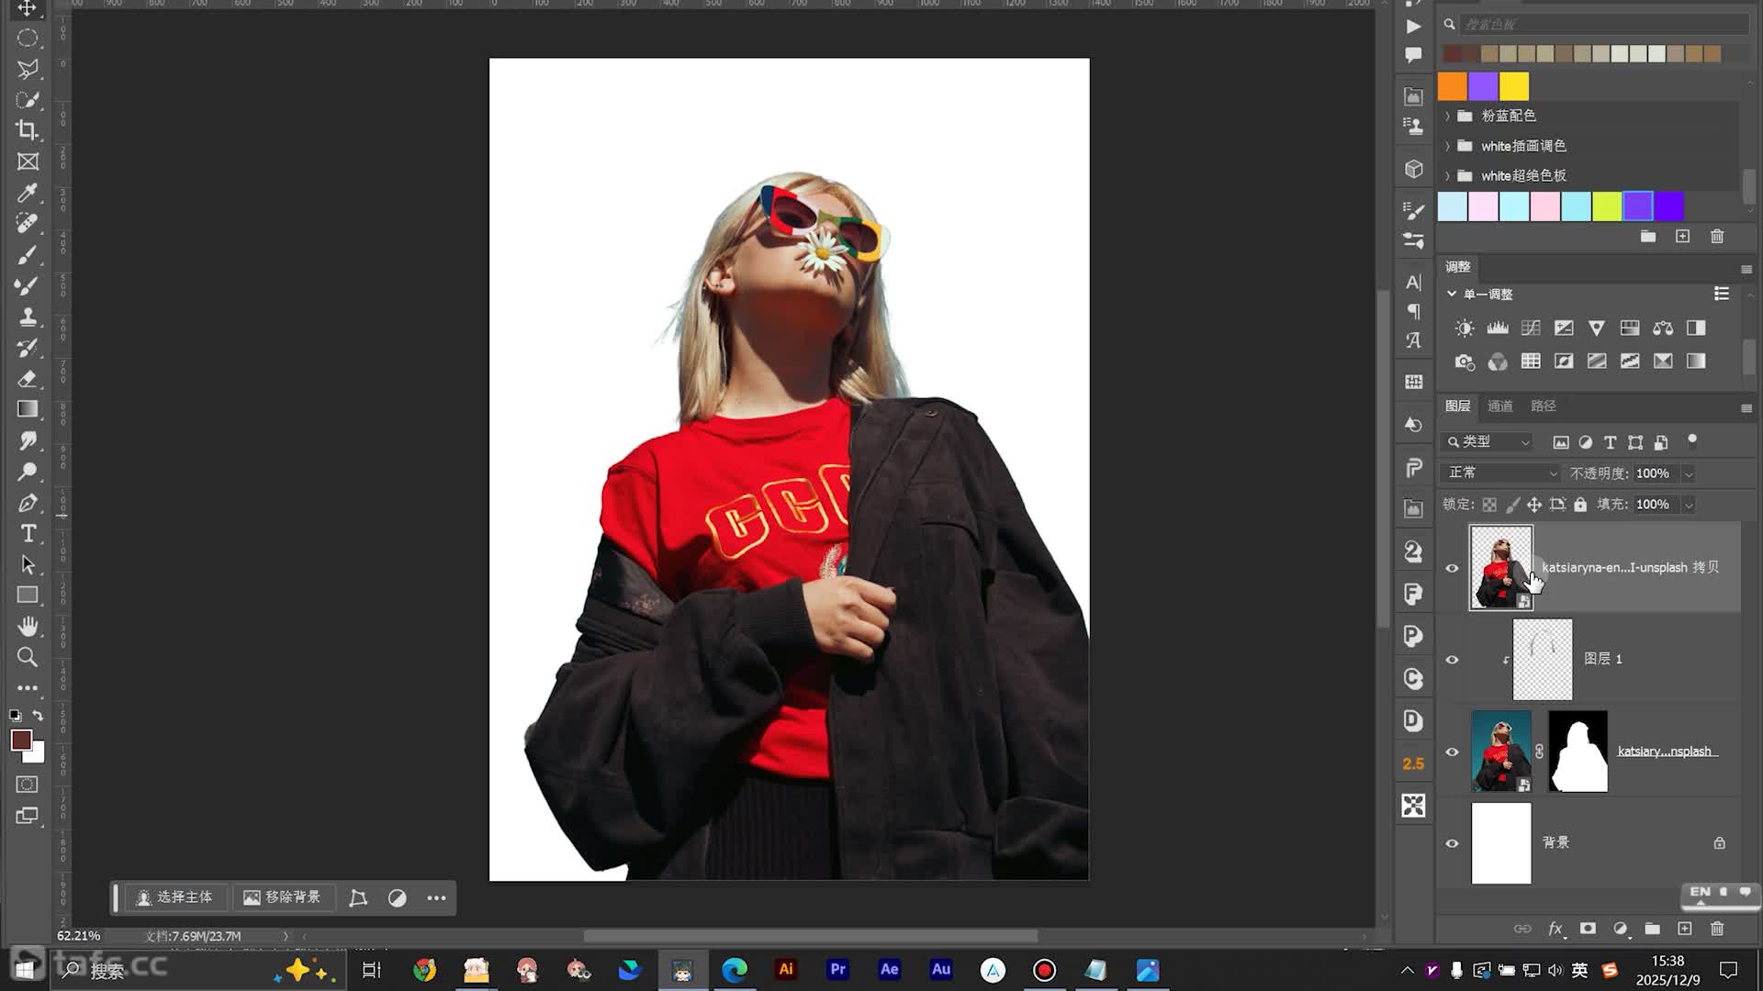Select the Gradient tool
This screenshot has height=991, width=1763.
click(x=28, y=409)
